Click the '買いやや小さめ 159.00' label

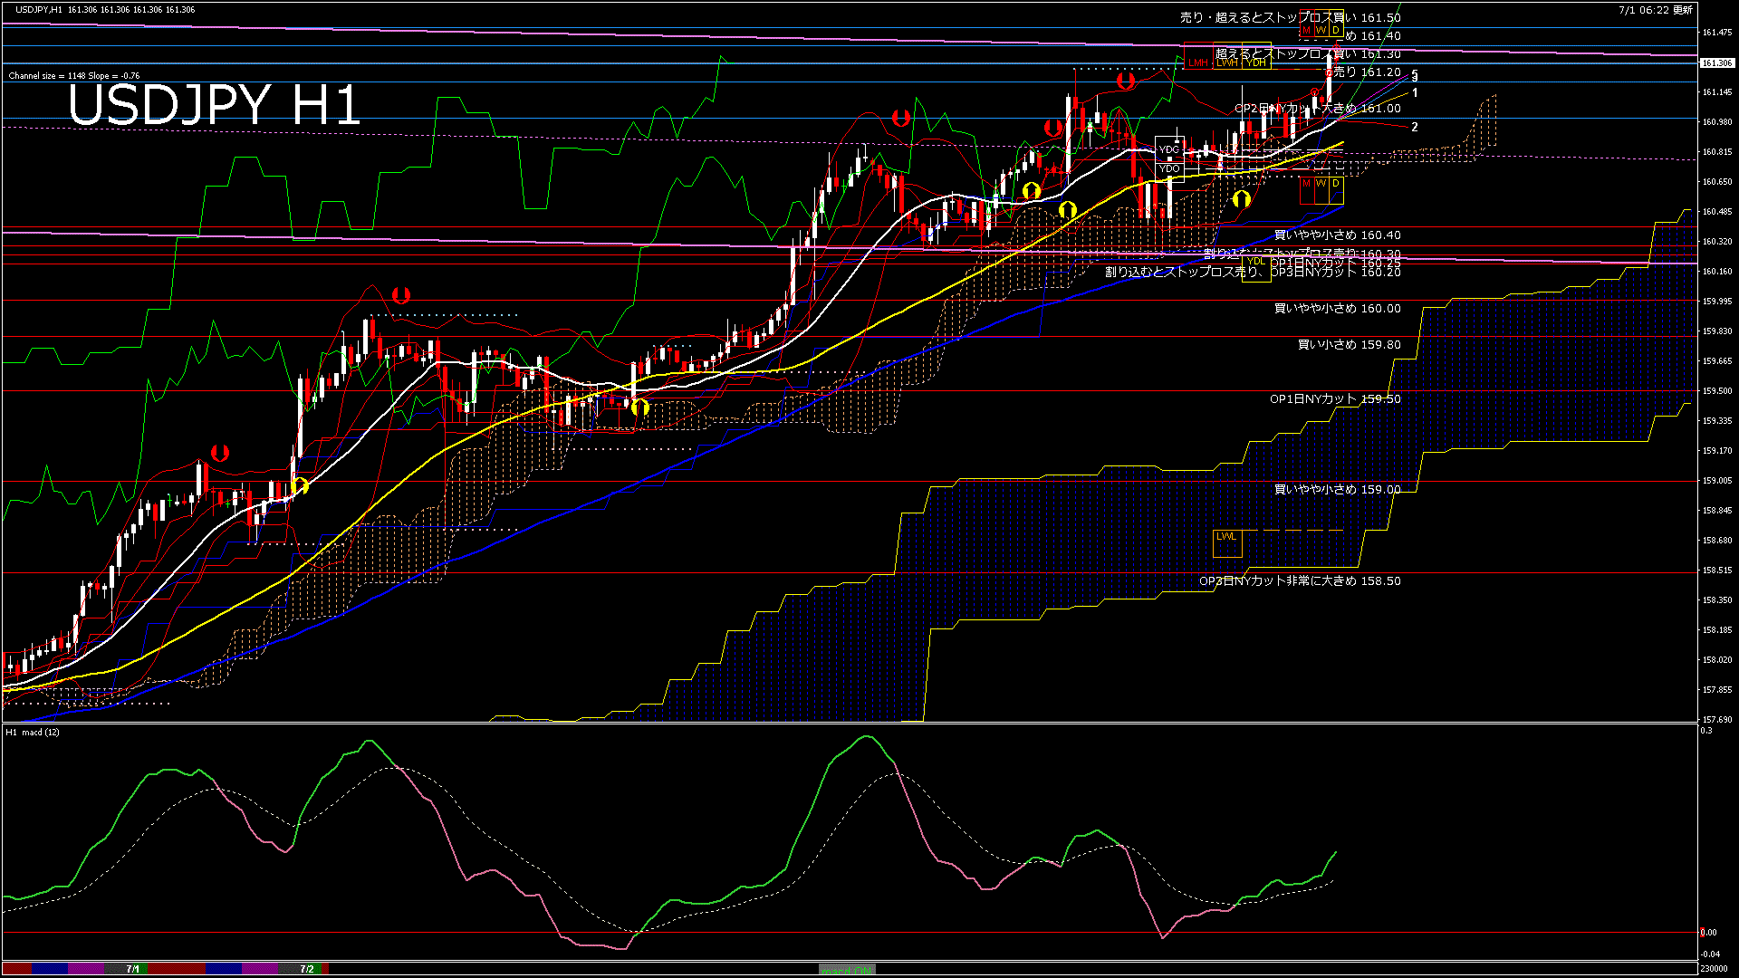tap(1338, 490)
